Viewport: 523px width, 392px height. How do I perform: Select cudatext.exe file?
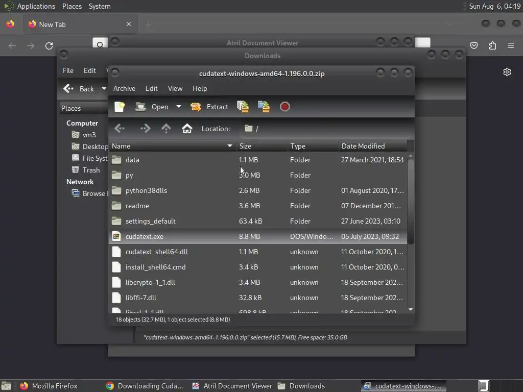258,236
